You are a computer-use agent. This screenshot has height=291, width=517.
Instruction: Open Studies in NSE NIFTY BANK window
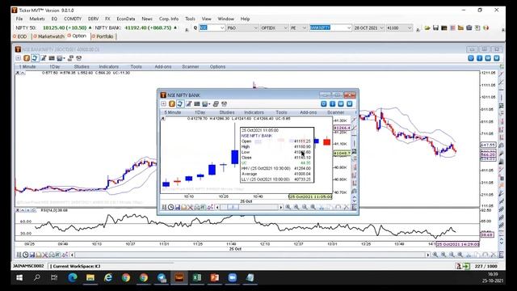(x=227, y=112)
